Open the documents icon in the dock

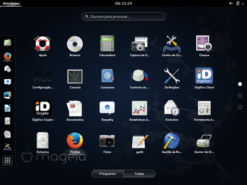7,134
